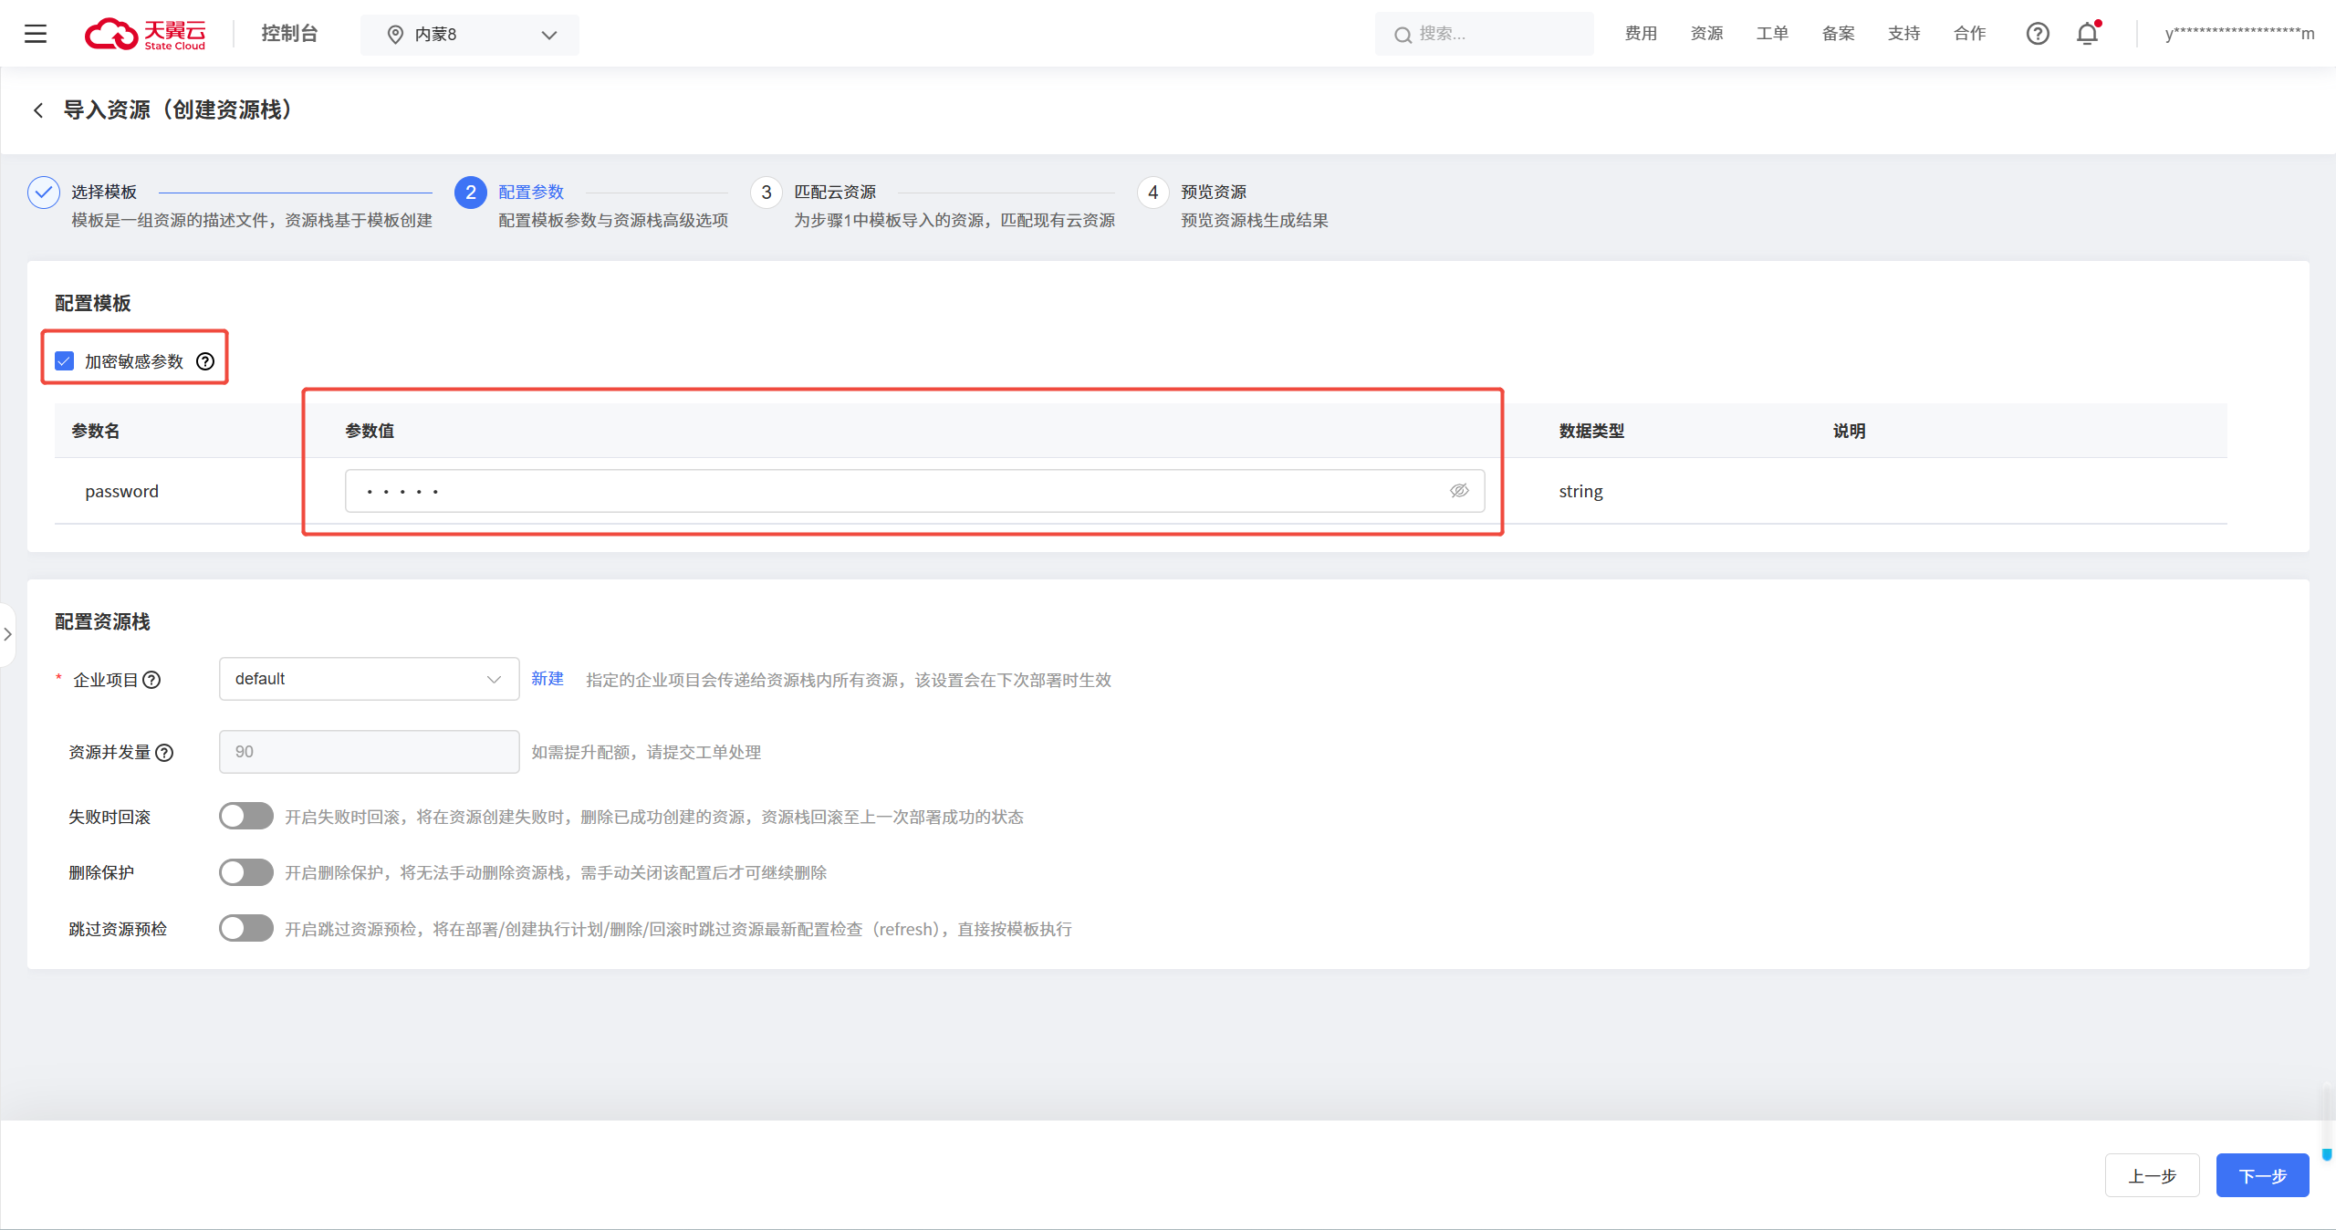Open the 费用 menu

pyautogui.click(x=1640, y=34)
